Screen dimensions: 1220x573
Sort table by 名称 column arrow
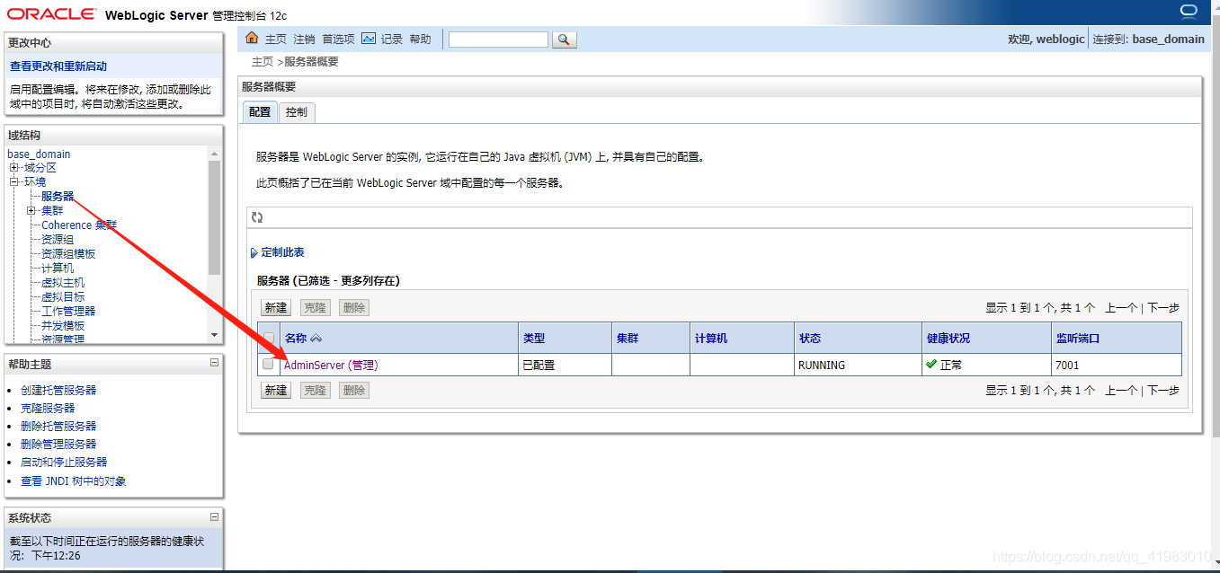click(316, 339)
